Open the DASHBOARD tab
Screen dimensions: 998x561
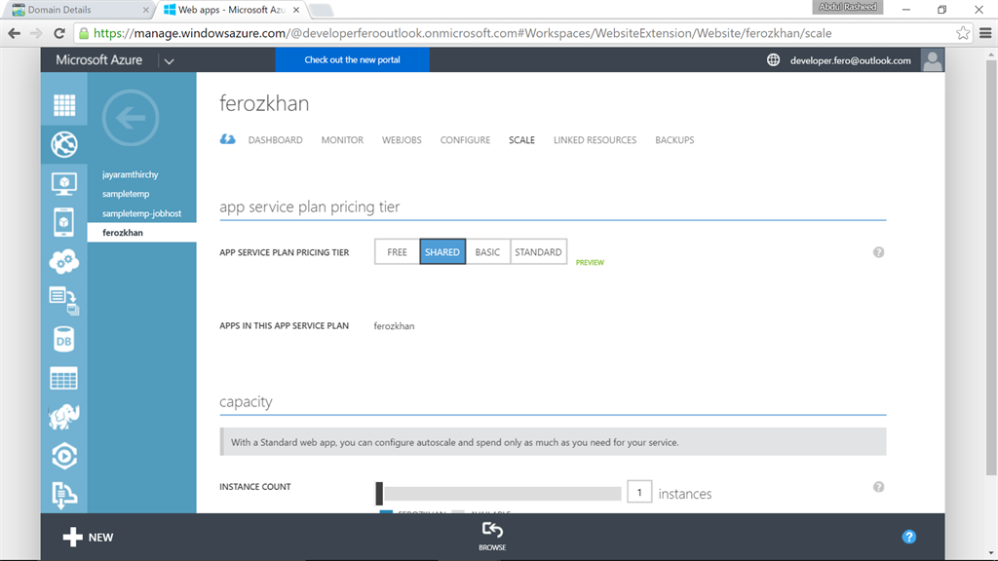pos(276,140)
